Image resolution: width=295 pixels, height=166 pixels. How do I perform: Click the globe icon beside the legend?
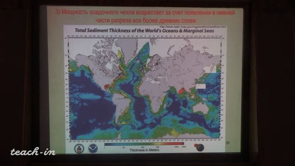200,148
